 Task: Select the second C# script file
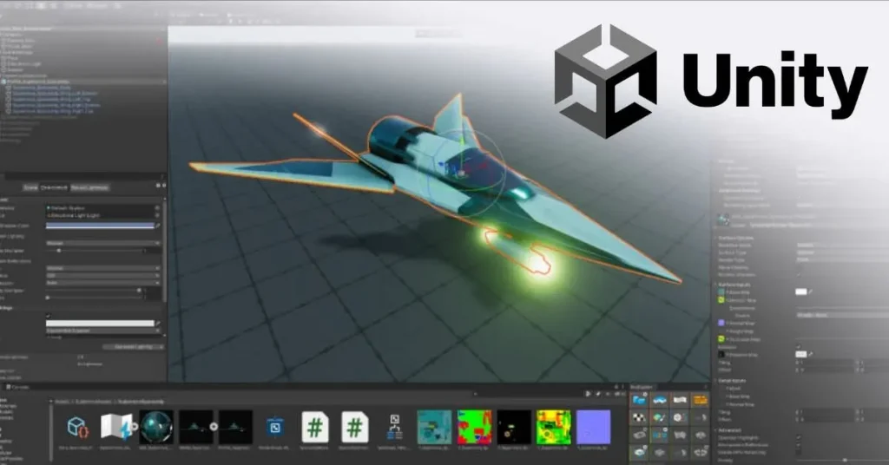tap(354, 427)
